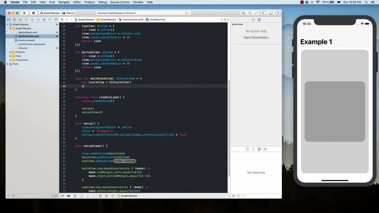Open the File menu
Viewport: 379px width, 213px height.
coord(25,2)
